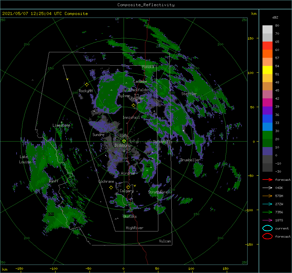
Task: Select the white 04DK arrow legend entry
Action: click(267, 188)
